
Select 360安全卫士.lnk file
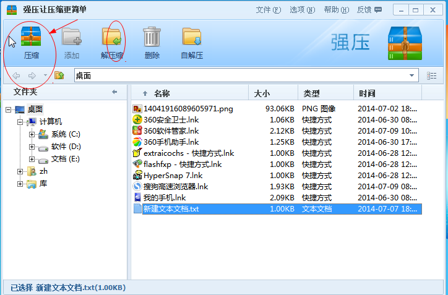tap(171, 120)
